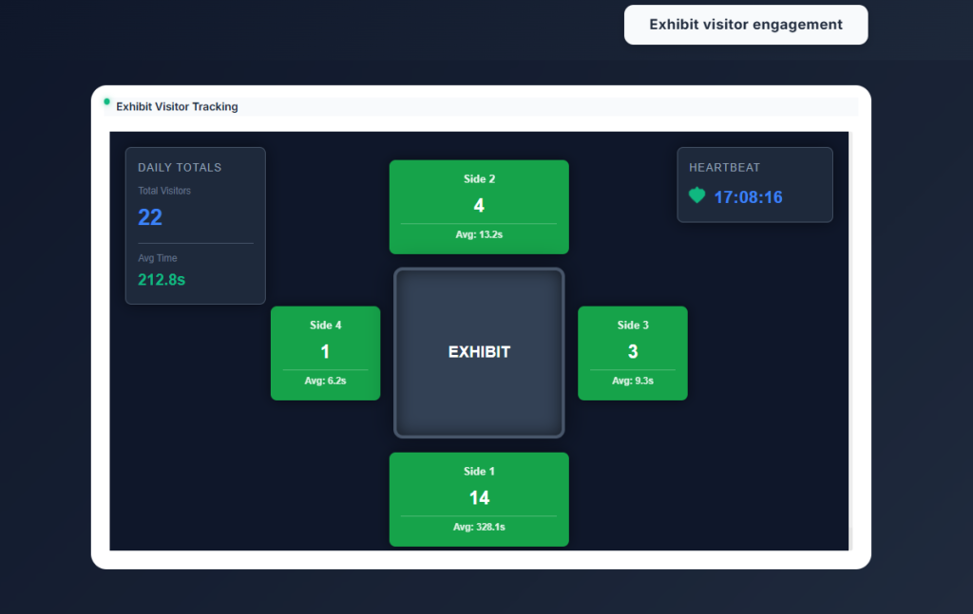
Task: Click the Avg: 13.2s label
Action: (x=479, y=234)
